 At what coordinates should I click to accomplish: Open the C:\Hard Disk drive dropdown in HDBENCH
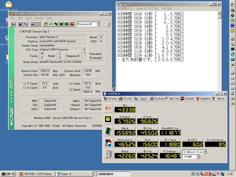[205, 152]
